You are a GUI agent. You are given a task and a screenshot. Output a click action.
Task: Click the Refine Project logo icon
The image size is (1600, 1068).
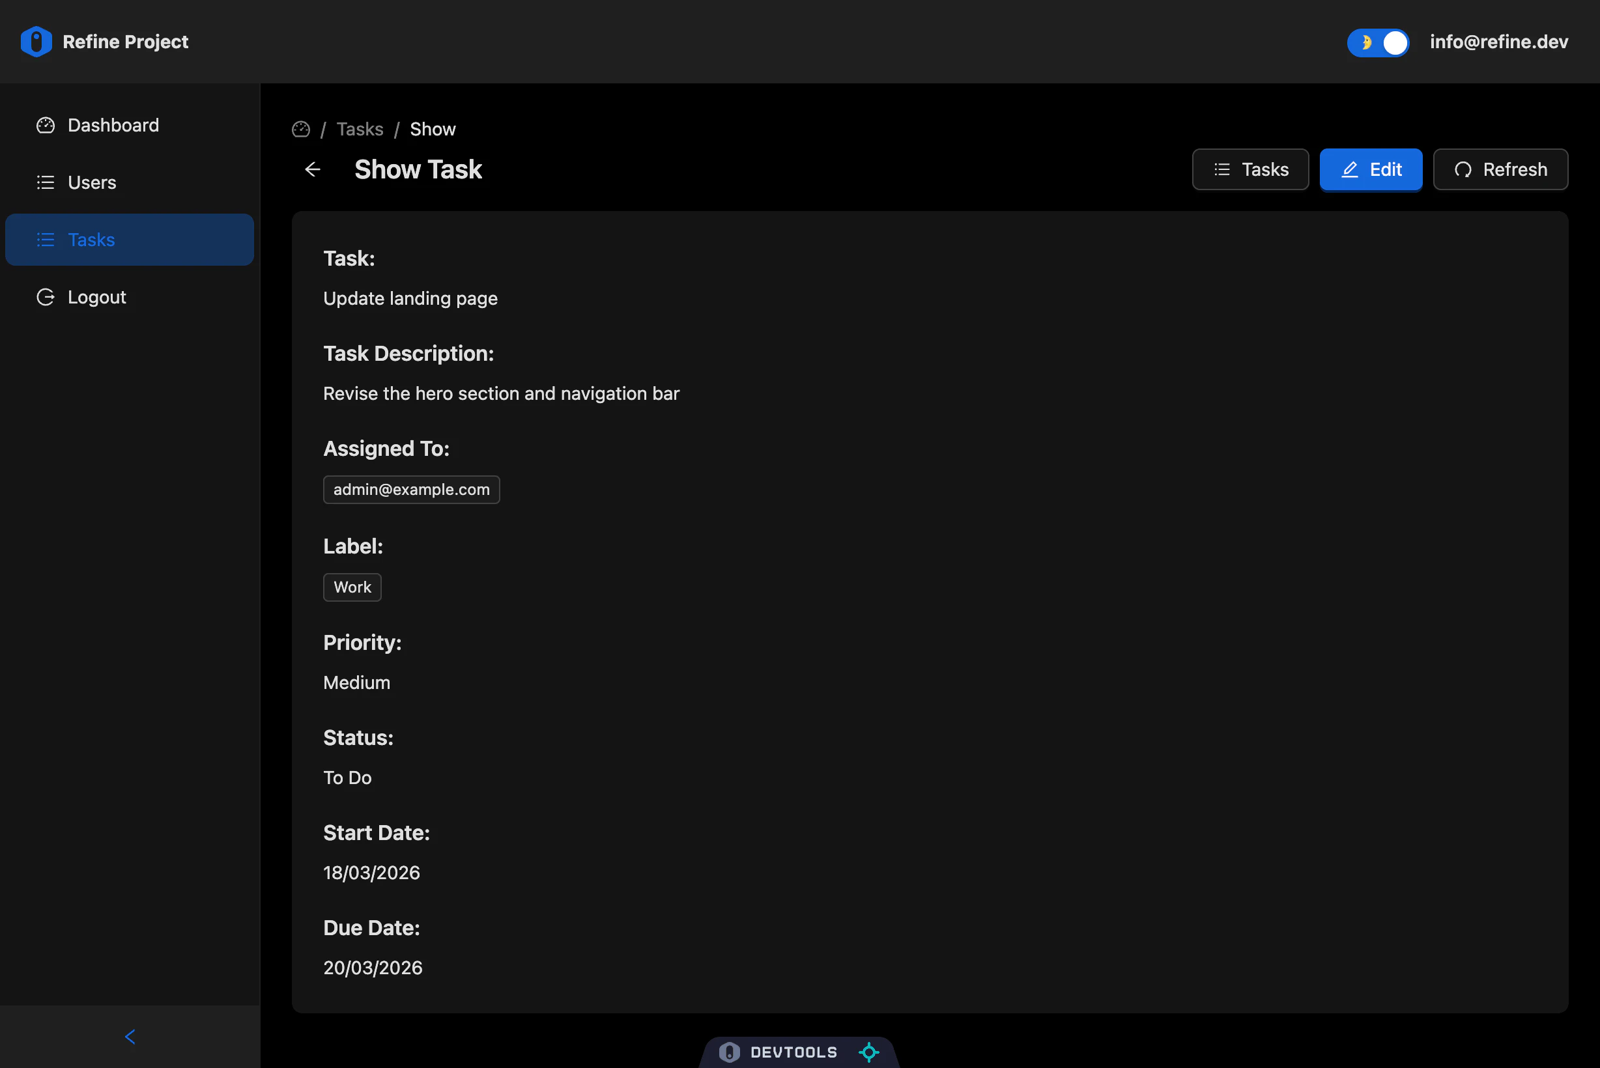[x=35, y=42]
